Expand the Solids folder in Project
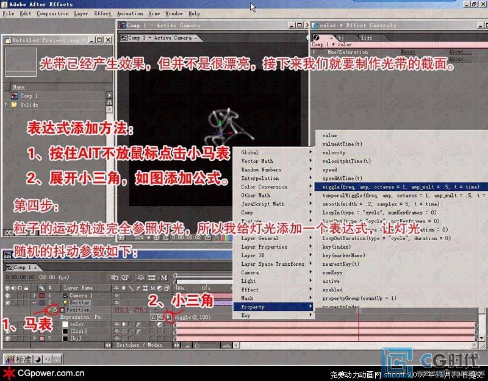Screen dimensions: 488x381 (6, 105)
